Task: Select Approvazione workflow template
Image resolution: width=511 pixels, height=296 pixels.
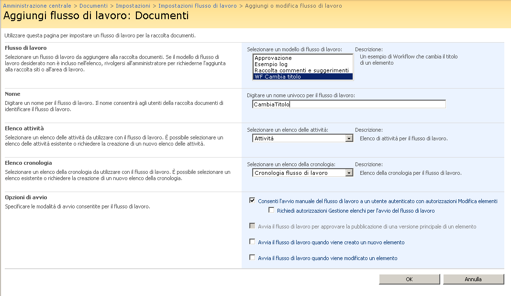Action: (303, 58)
